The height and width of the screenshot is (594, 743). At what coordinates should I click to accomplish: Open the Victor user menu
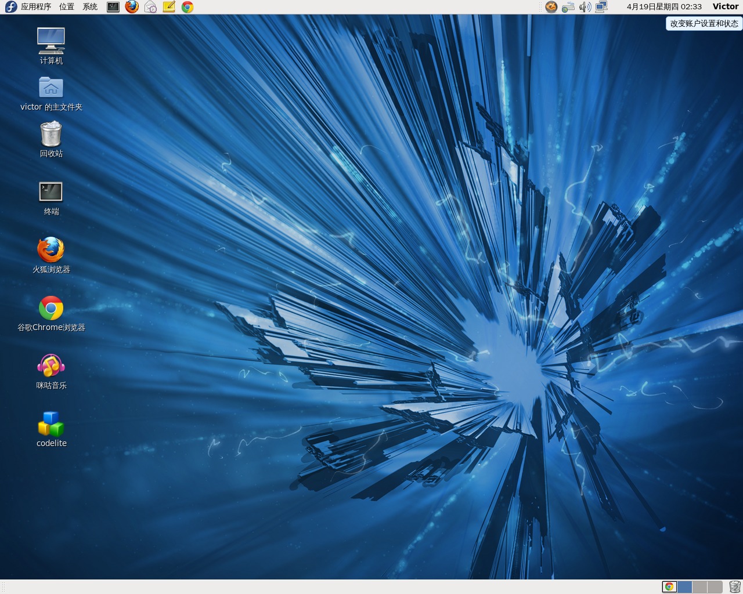[726, 7]
